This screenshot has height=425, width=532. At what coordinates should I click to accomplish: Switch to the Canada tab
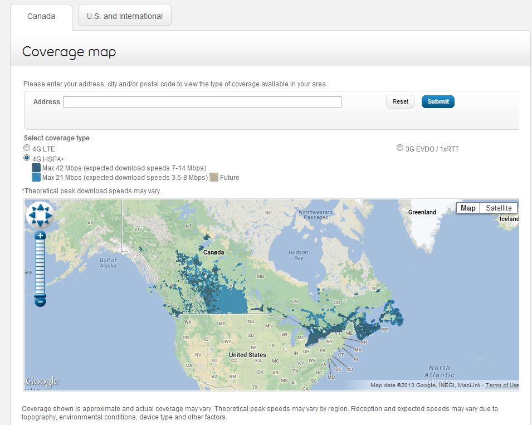tap(41, 16)
